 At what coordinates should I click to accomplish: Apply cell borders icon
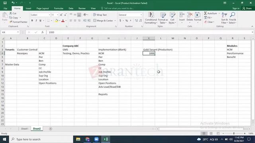[48, 21]
